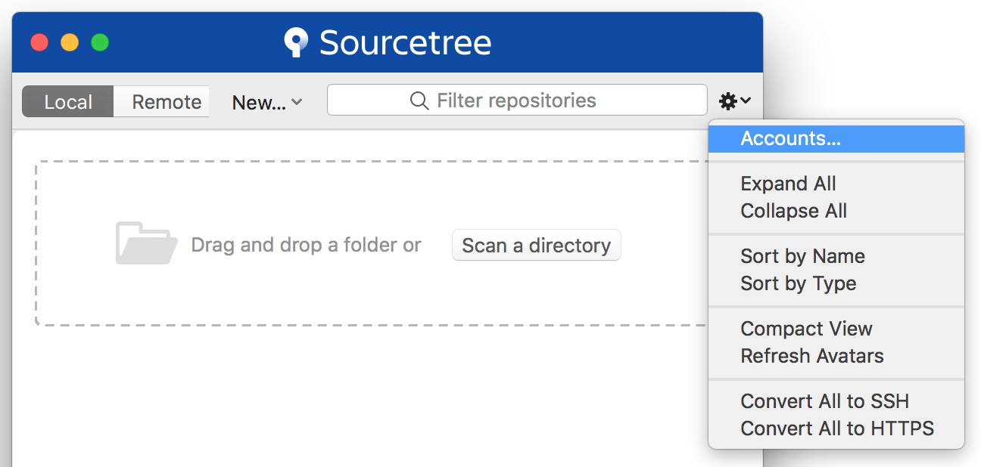Open the New... dropdown
This screenshot has height=467, width=981.
tap(267, 103)
